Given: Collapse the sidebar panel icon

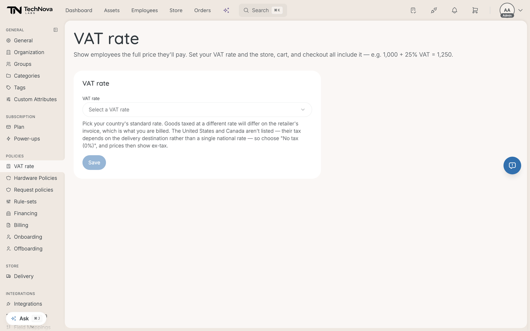Looking at the screenshot, I should (x=56, y=30).
